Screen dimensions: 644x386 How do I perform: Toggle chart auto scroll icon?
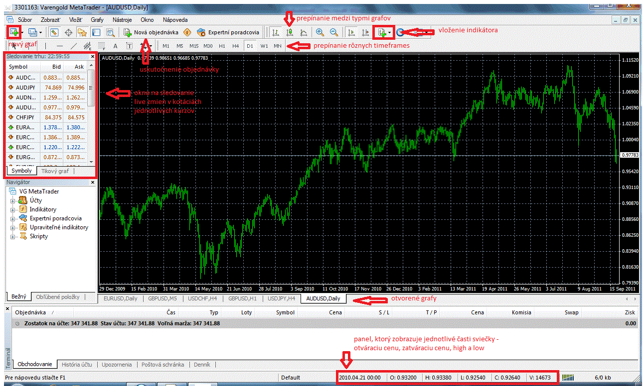click(x=351, y=32)
